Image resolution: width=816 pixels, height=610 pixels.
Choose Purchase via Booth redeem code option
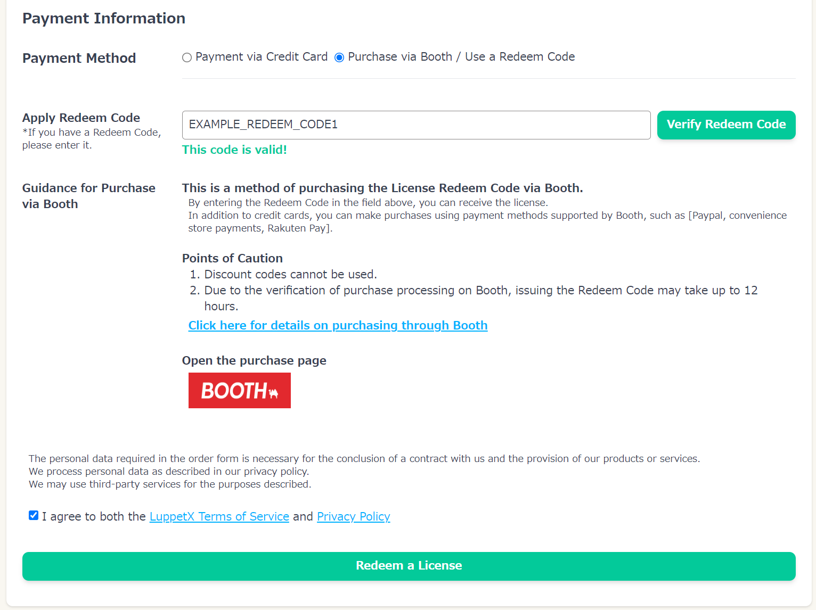[339, 57]
